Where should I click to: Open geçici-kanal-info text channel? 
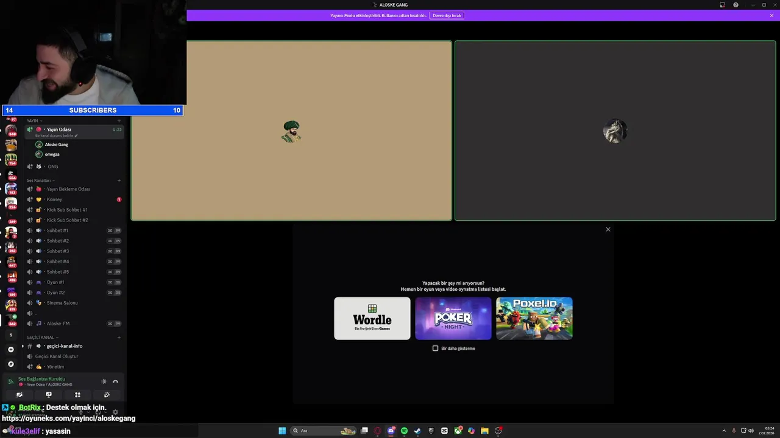point(74,346)
